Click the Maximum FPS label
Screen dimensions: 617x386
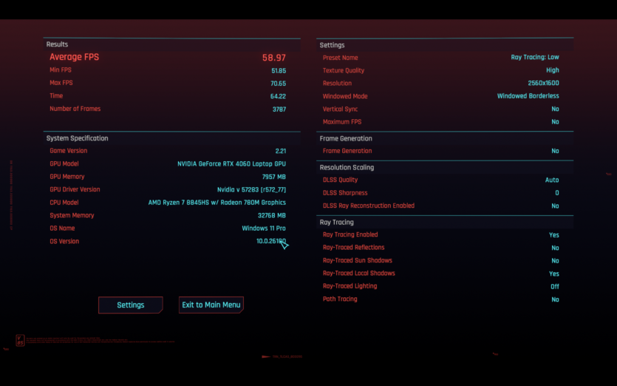[342, 122]
